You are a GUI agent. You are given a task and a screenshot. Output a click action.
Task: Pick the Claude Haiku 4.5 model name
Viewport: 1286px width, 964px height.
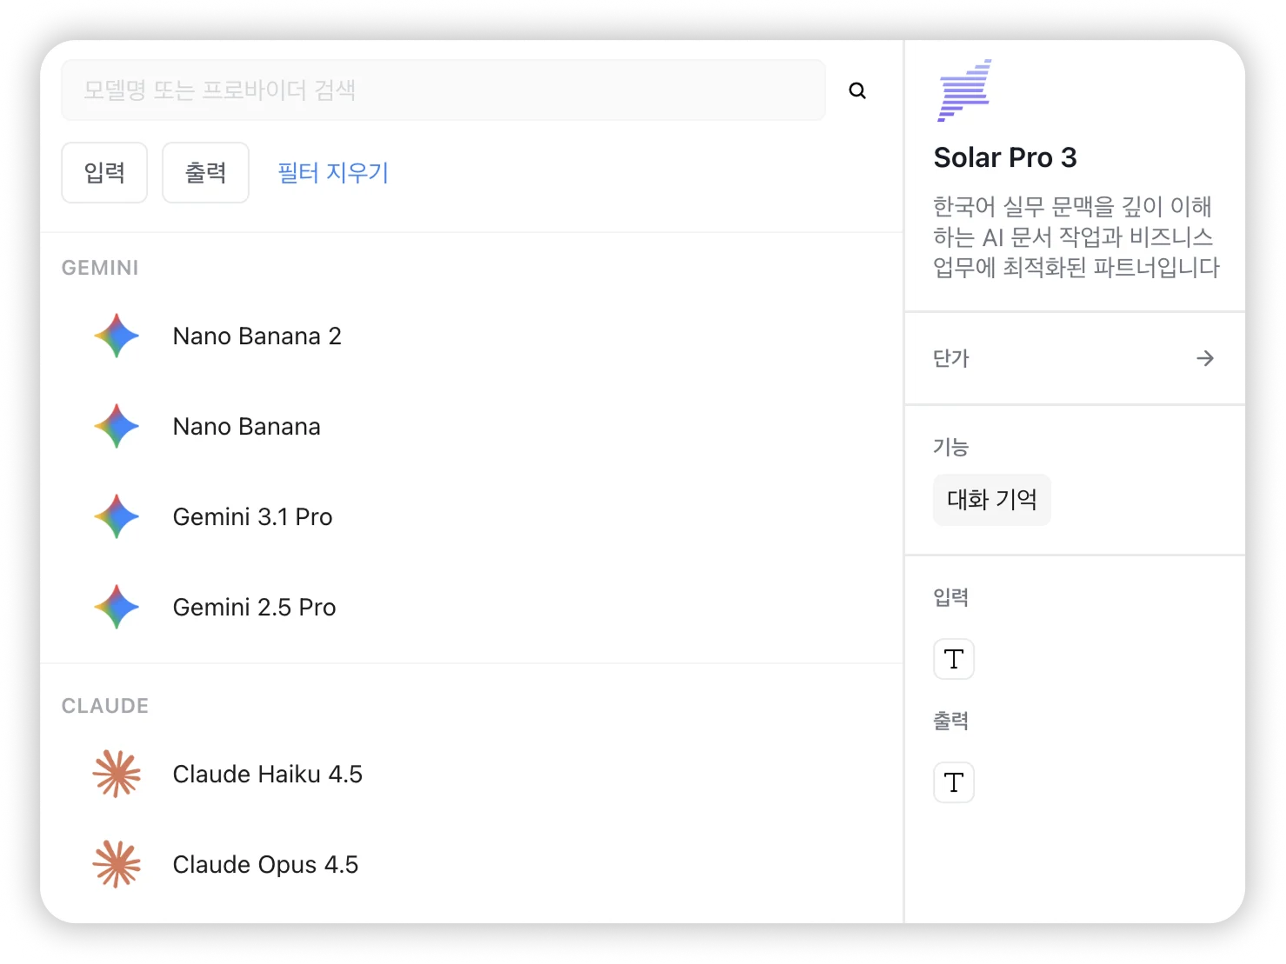coord(268,775)
